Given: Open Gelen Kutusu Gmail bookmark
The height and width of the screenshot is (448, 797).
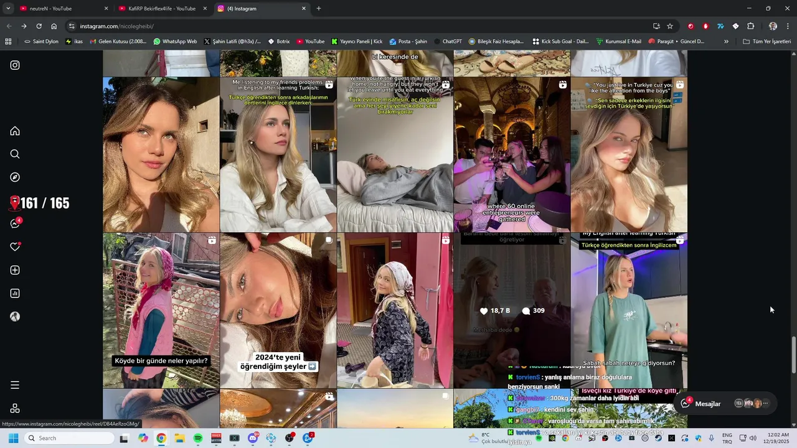Looking at the screenshot, I should 118,42.
